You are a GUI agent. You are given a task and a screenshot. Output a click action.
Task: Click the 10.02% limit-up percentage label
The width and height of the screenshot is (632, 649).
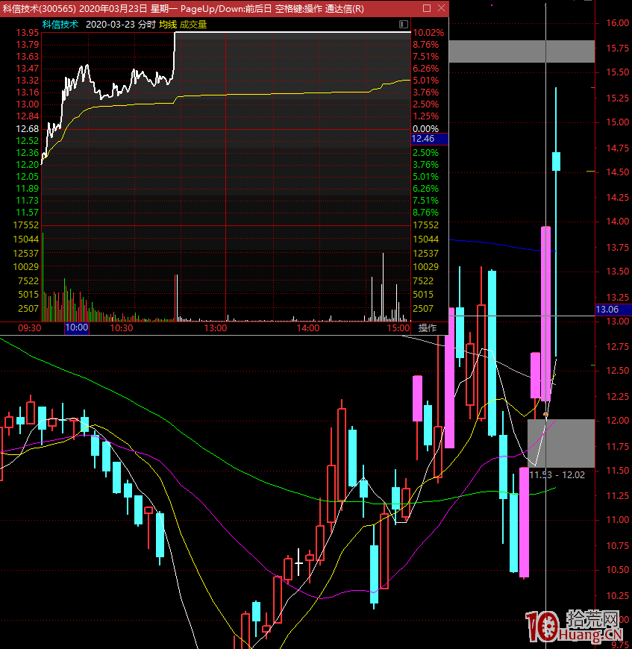tap(428, 33)
